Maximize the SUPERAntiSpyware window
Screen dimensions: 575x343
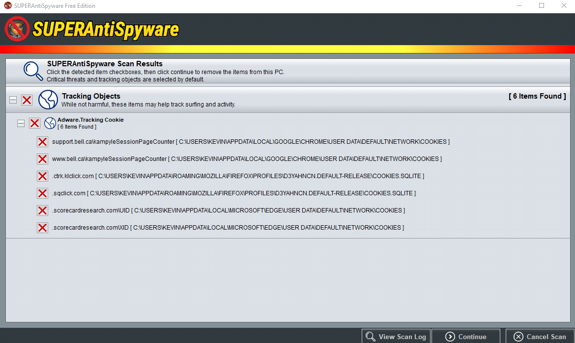click(x=542, y=5)
